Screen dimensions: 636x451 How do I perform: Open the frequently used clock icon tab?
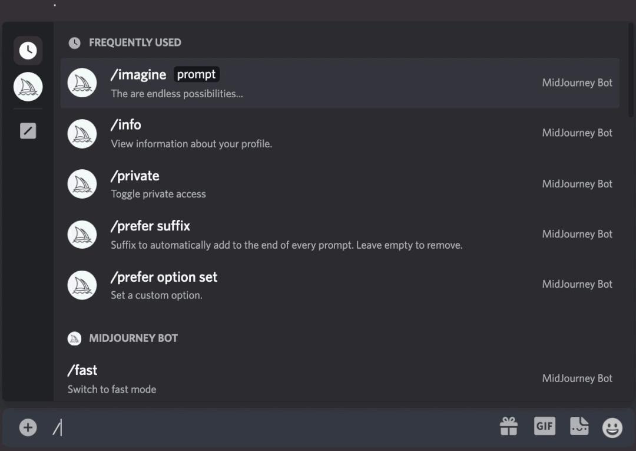coord(28,51)
